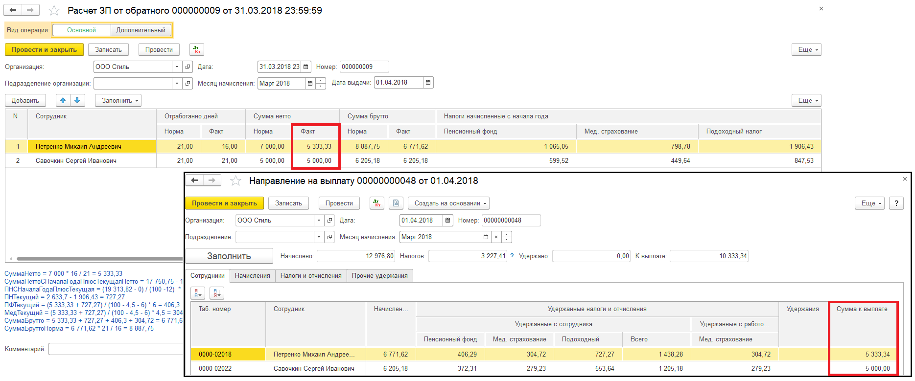Click Провести и закрыть in calculation window
This screenshot has height=381, width=915.
coord(44,49)
